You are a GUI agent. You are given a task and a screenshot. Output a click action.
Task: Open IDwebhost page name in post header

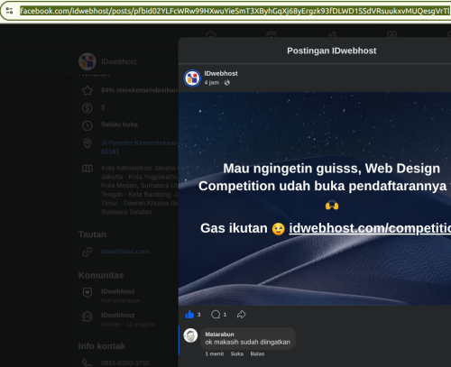[x=221, y=73]
